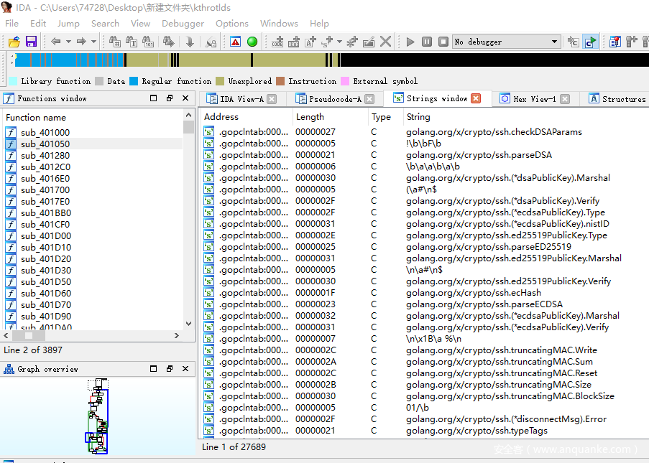Image resolution: width=649 pixels, height=463 pixels.
Task: Open the Jump forward history dropdown arrow
Action: pos(94,42)
